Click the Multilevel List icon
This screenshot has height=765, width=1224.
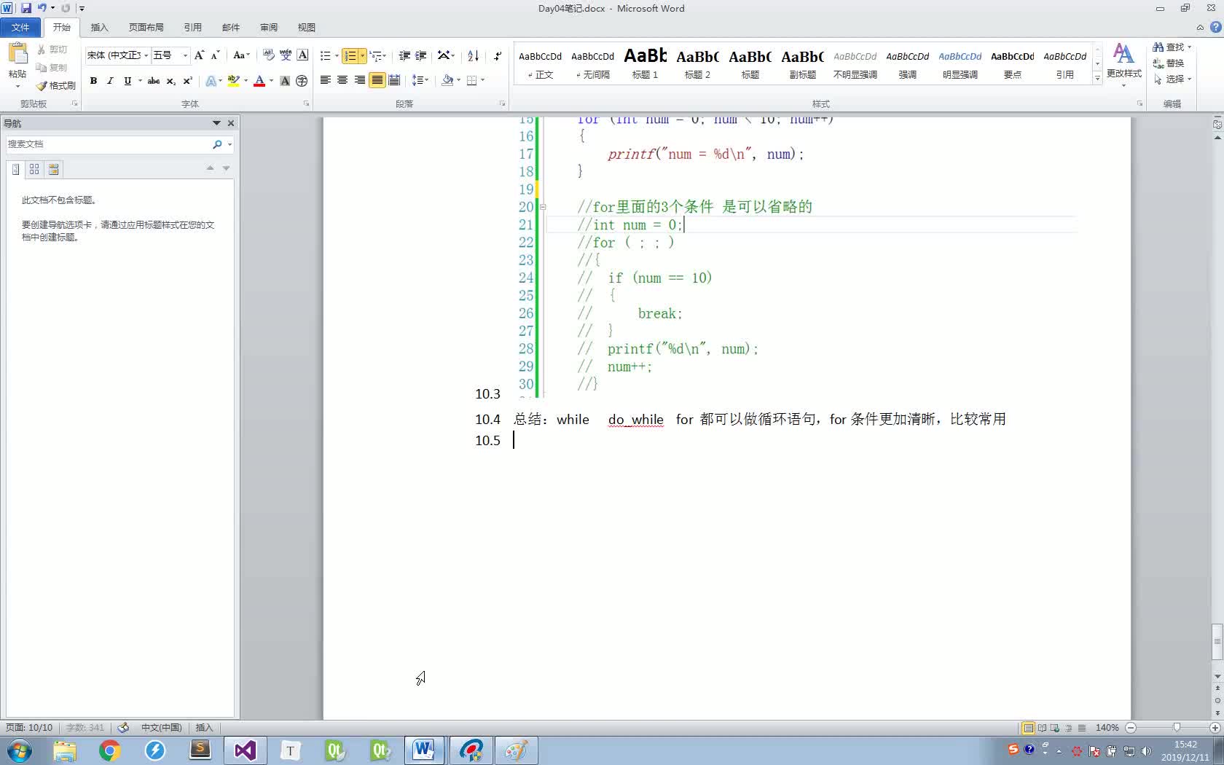375,55
